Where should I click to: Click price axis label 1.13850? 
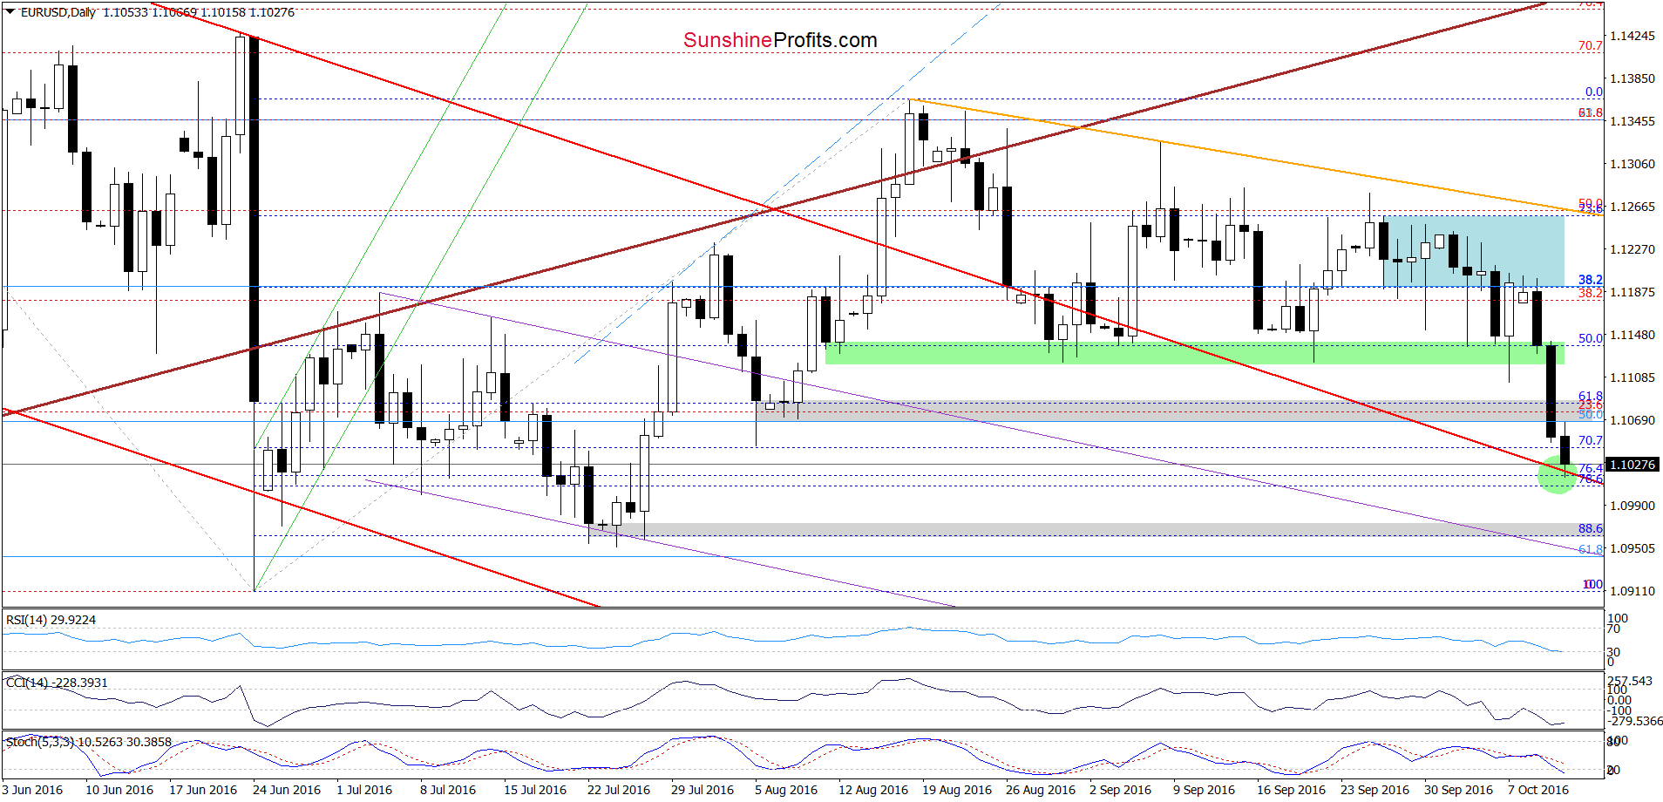(1632, 78)
